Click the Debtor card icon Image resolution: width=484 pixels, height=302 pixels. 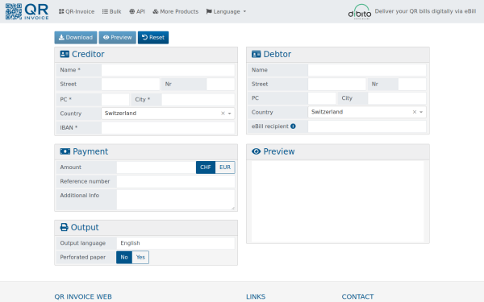click(257, 54)
